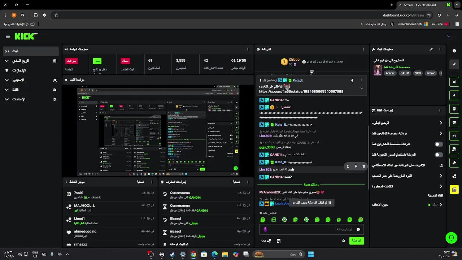Click the Arabic tag chip

390,73
